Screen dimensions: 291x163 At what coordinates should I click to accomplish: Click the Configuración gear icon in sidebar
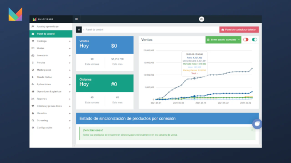pos(33,127)
